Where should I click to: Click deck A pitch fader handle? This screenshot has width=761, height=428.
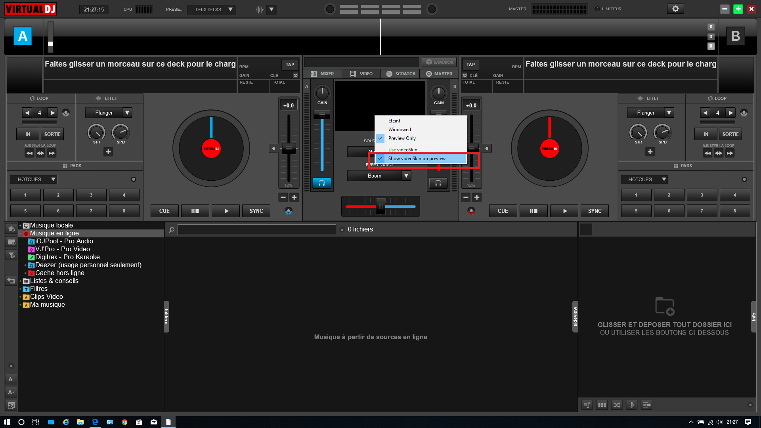(289, 149)
